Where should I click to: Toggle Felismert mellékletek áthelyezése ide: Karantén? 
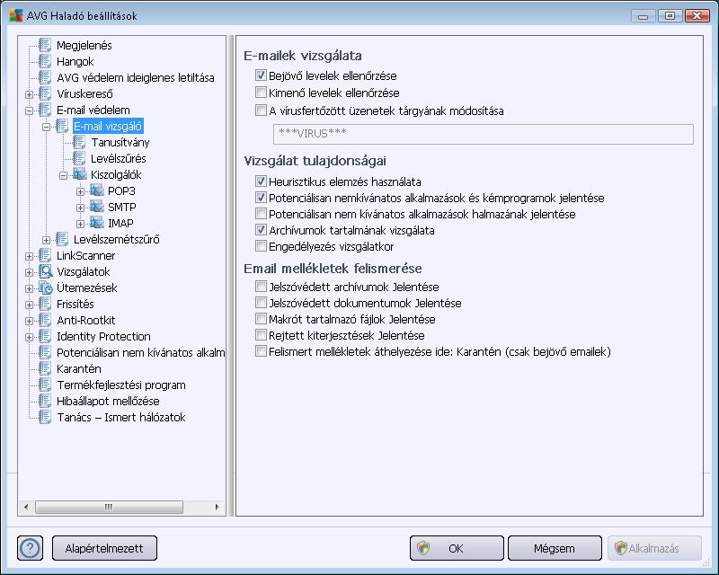[x=261, y=351]
